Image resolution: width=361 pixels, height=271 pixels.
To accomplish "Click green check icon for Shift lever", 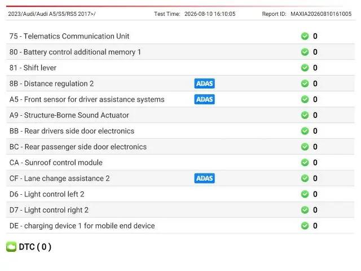I will coord(305,68).
